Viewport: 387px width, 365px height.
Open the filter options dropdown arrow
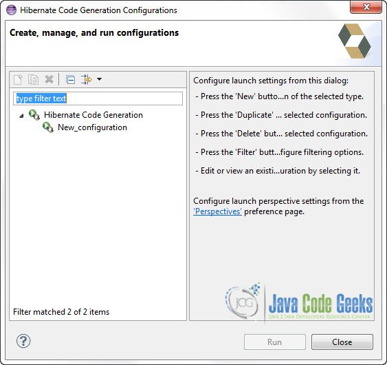point(99,79)
